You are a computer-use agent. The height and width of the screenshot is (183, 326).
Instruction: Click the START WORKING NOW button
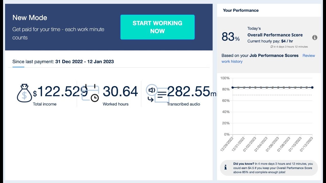157,27
